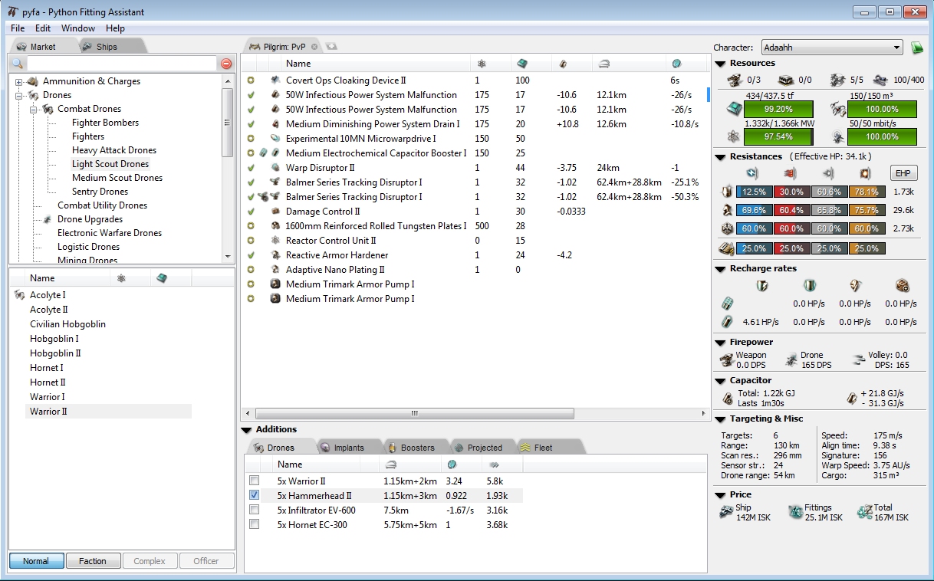Collapse the Additions panel triangle

[246, 430]
